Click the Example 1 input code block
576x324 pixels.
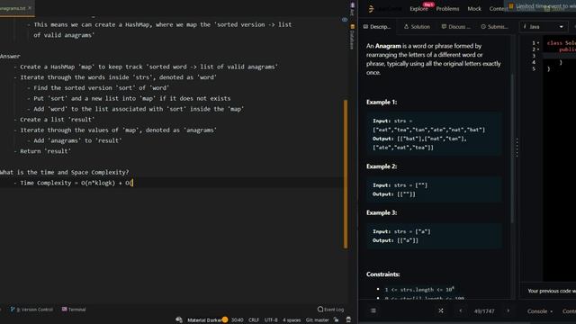(x=434, y=134)
